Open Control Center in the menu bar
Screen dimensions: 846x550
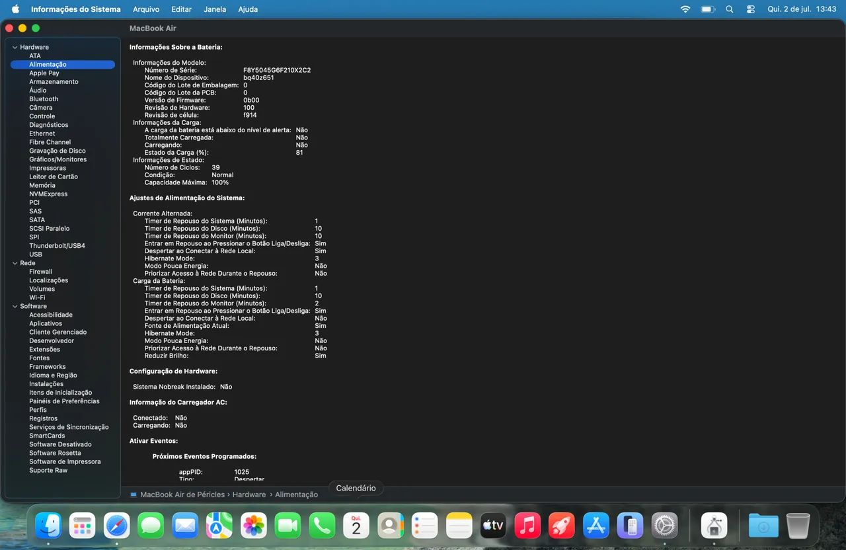(x=751, y=9)
